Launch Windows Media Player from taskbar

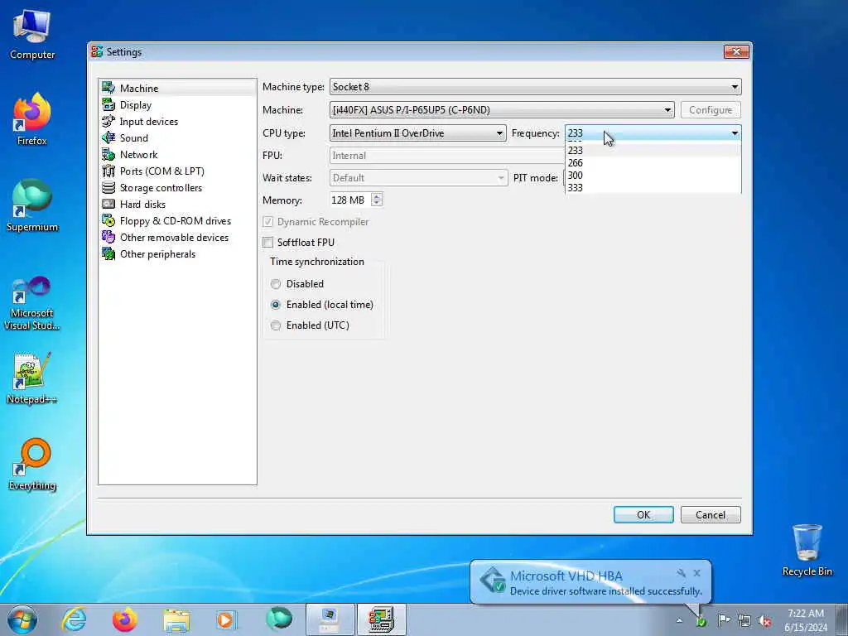pos(225,619)
